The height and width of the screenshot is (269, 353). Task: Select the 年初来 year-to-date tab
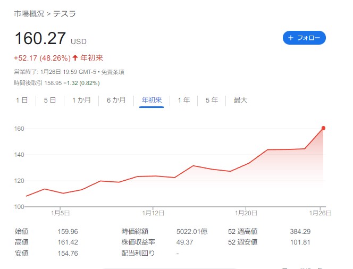pos(152,100)
